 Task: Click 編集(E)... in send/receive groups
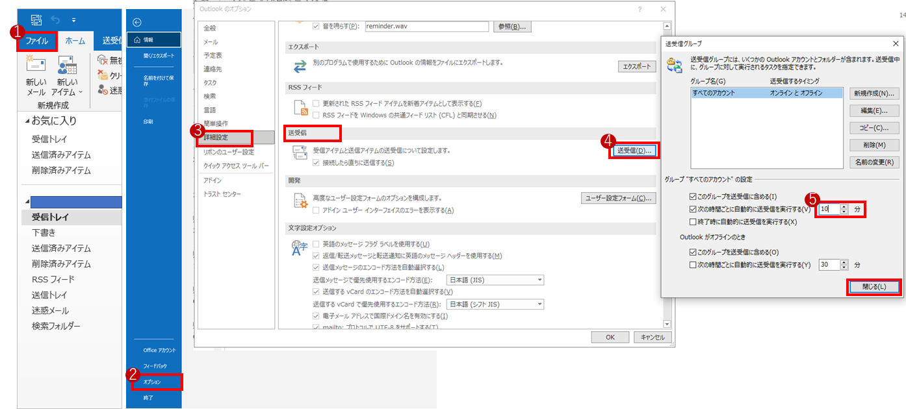click(874, 110)
